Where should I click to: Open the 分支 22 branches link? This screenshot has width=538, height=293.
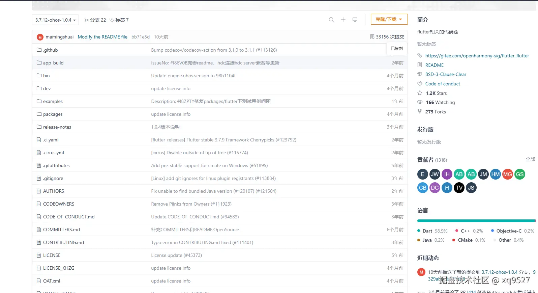(95, 20)
